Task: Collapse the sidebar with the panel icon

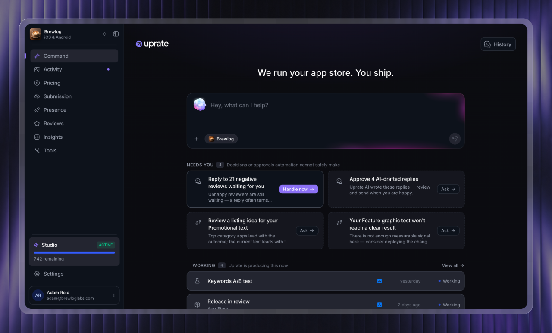Action: (x=116, y=34)
